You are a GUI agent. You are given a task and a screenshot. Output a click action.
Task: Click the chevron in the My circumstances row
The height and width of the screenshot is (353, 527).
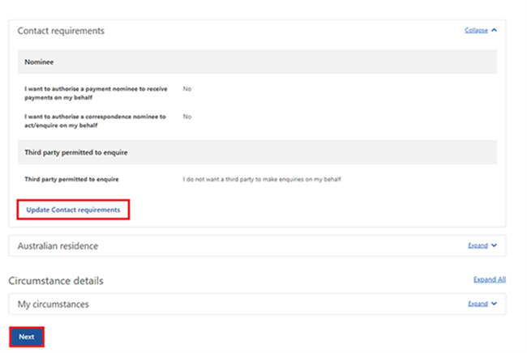[494, 304]
